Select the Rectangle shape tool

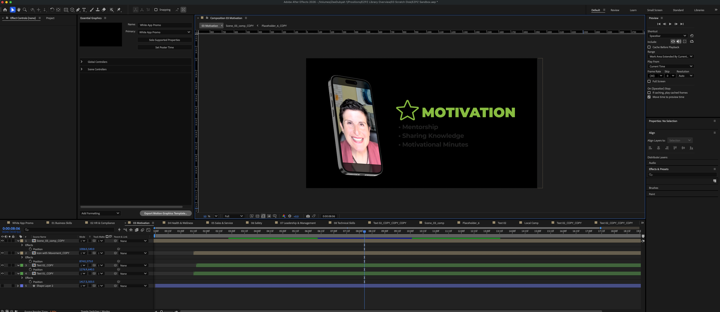tap(66, 10)
